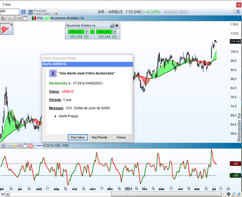Click the red 100 CCI level tag
This screenshot has width=242, height=197.
[235, 164]
